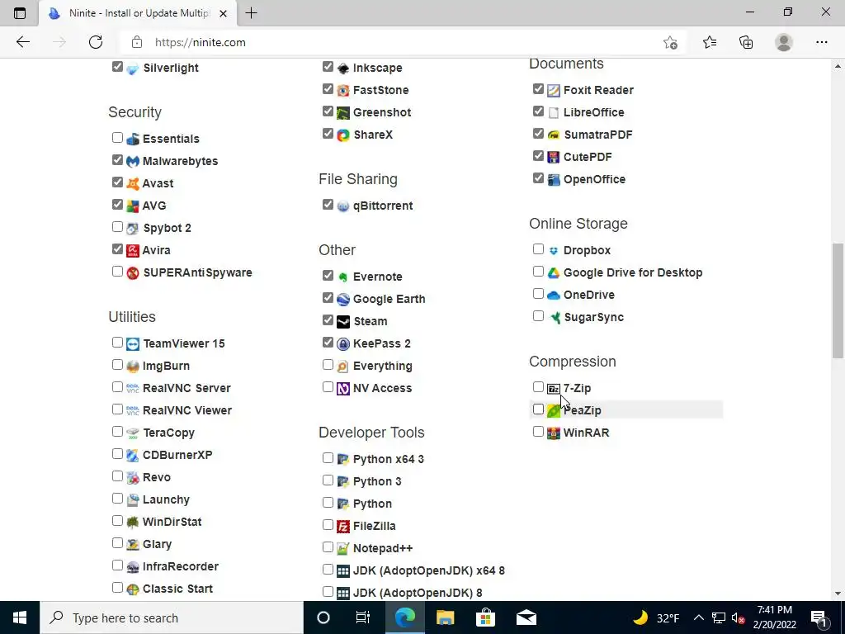Click the KeePass 2 lock icon

tap(343, 344)
